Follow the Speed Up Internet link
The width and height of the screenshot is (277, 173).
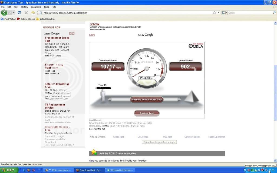[216, 137]
